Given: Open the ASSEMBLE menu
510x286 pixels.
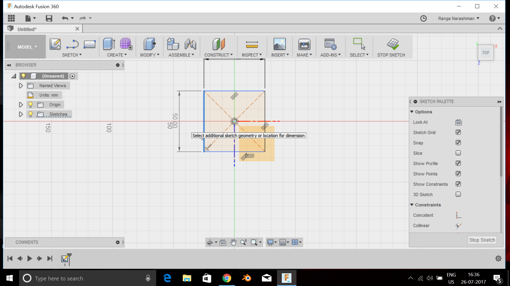Looking at the screenshot, I should (181, 55).
